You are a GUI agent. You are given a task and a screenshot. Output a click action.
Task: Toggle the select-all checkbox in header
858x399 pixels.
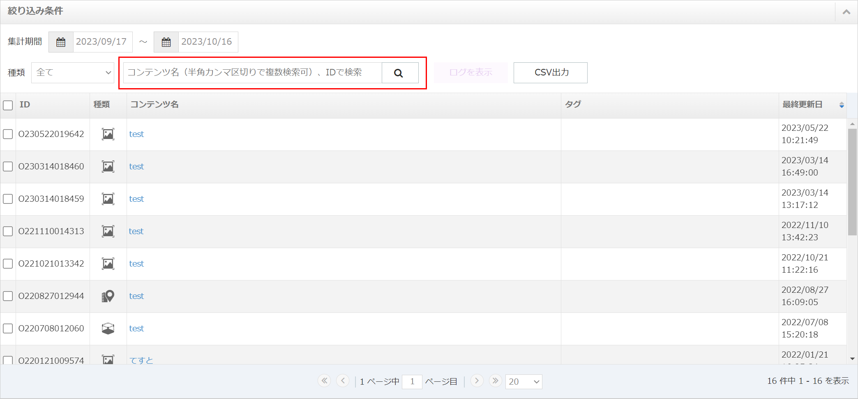coord(8,105)
